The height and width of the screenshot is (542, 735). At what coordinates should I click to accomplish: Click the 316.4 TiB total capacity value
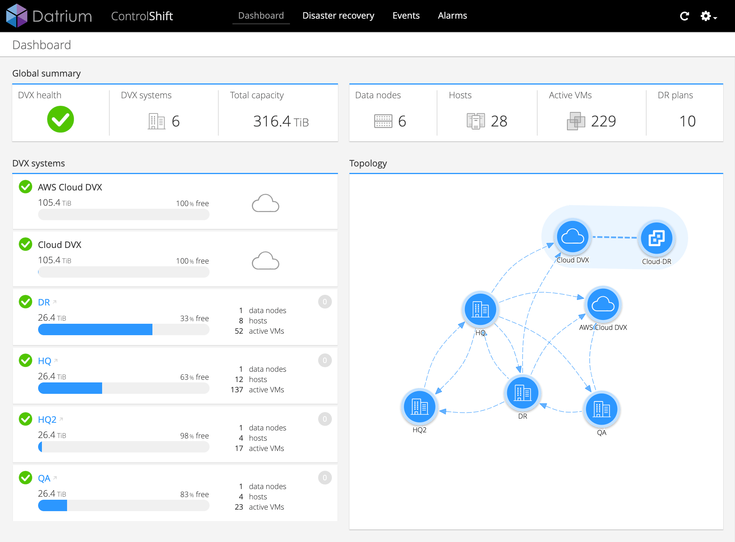281,121
